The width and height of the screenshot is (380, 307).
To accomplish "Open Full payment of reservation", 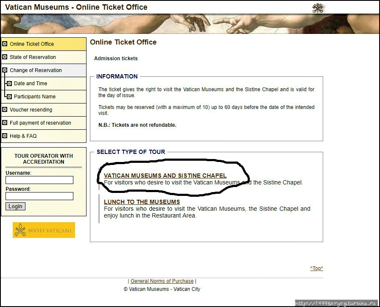I will point(44,123).
